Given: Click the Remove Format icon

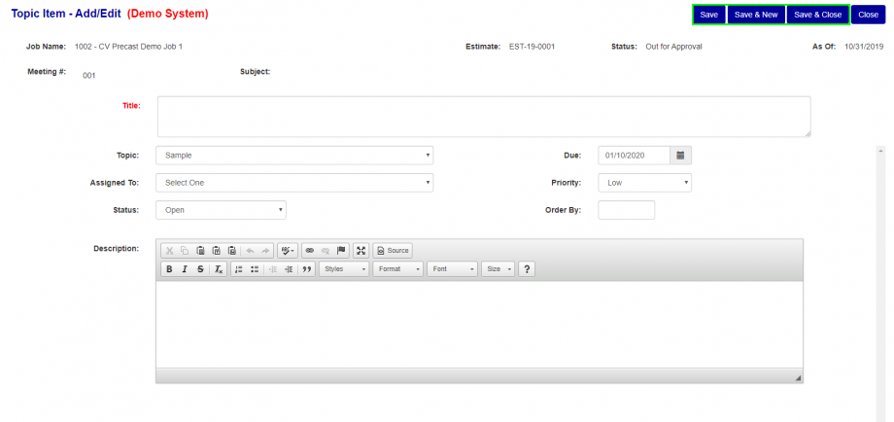Looking at the screenshot, I should tap(219, 269).
